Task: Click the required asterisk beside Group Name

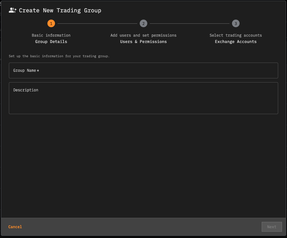Action: tap(38, 70)
